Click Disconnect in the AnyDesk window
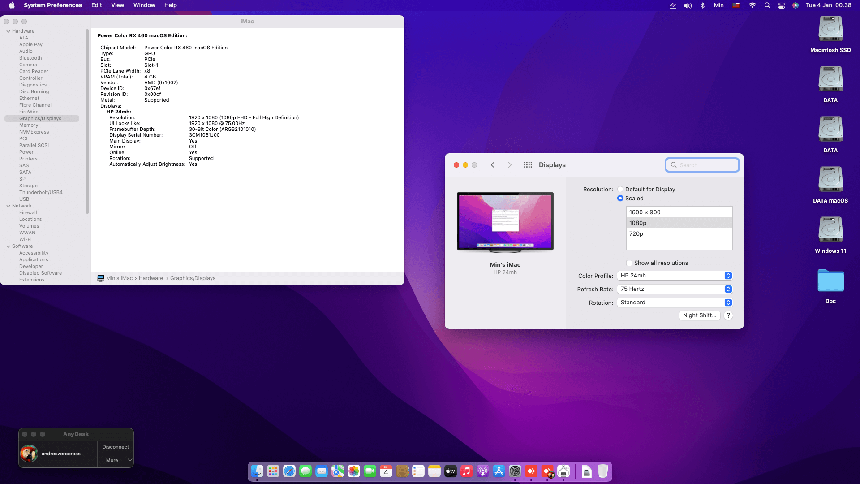860x484 pixels. coord(116,447)
